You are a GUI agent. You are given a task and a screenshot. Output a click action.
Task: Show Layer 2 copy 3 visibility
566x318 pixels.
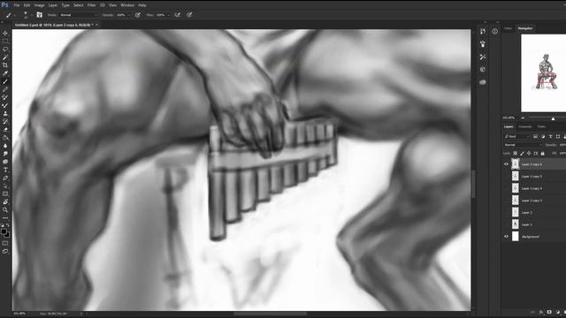coord(506,201)
